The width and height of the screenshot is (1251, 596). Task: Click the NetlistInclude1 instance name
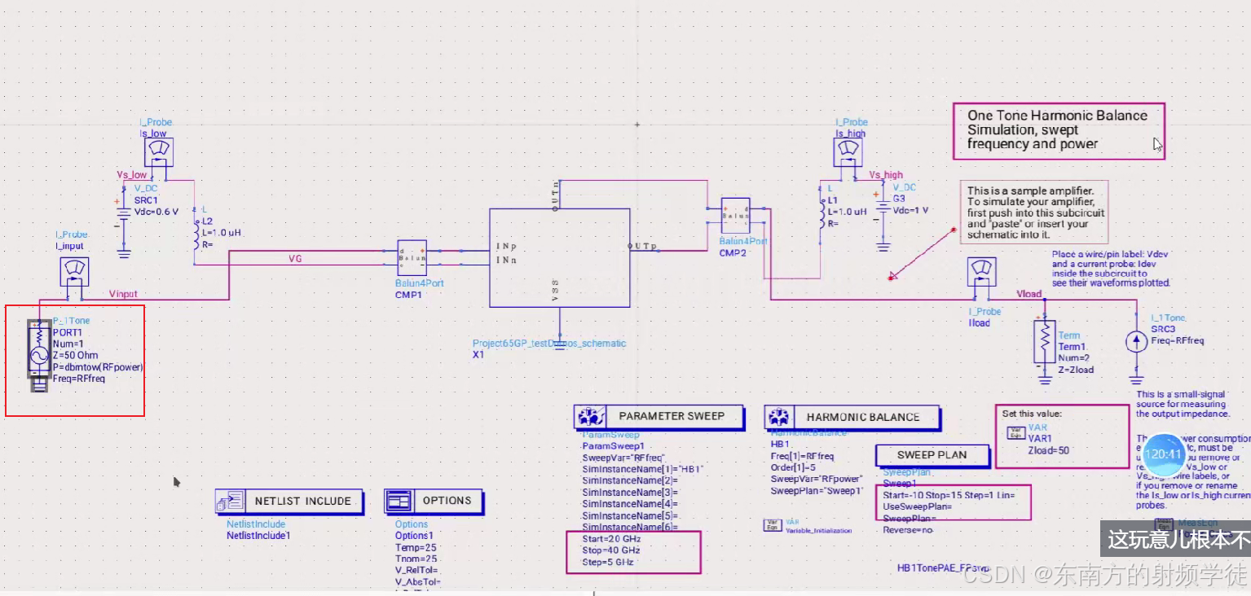(x=258, y=536)
